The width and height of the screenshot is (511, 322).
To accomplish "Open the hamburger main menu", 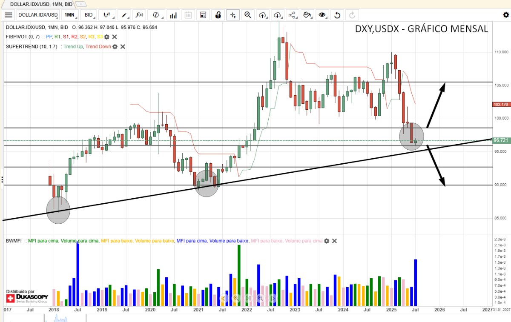I will tap(9, 15).
